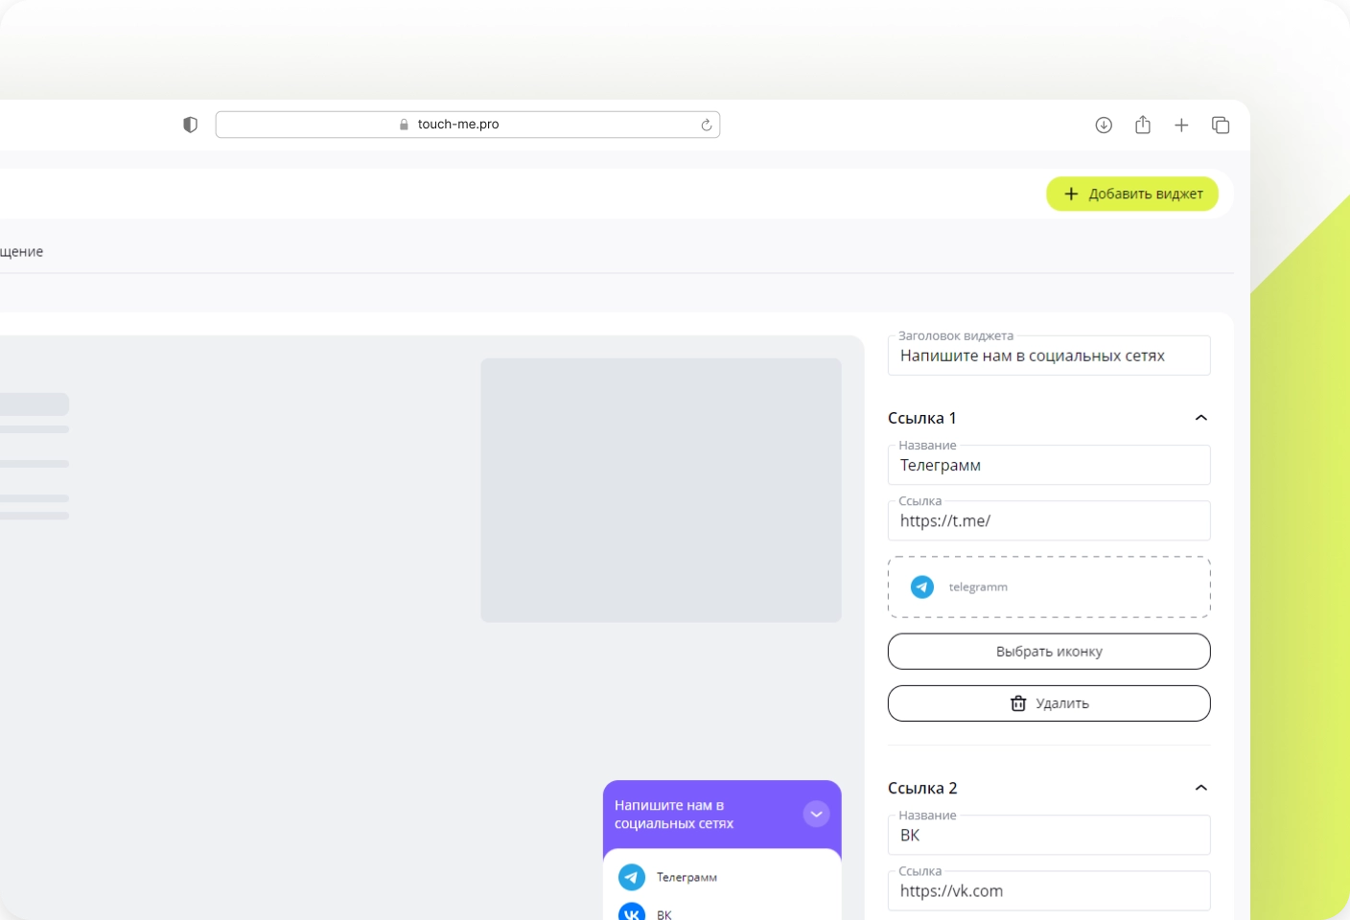Click the purple widget header title

[674, 815]
